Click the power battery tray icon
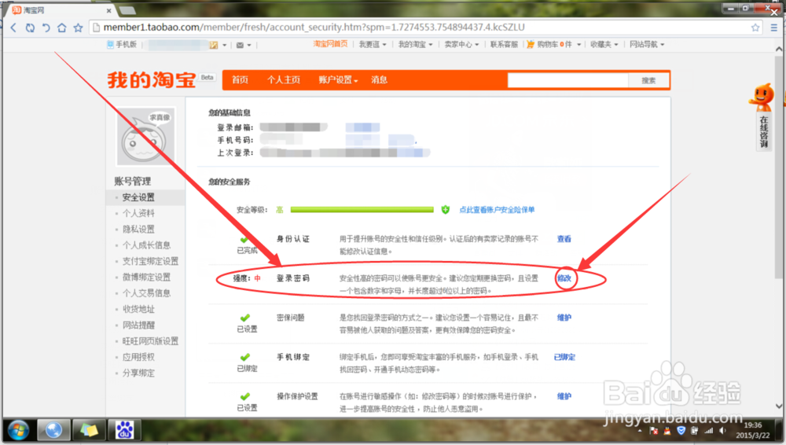The width and height of the screenshot is (786, 445). pos(694,430)
